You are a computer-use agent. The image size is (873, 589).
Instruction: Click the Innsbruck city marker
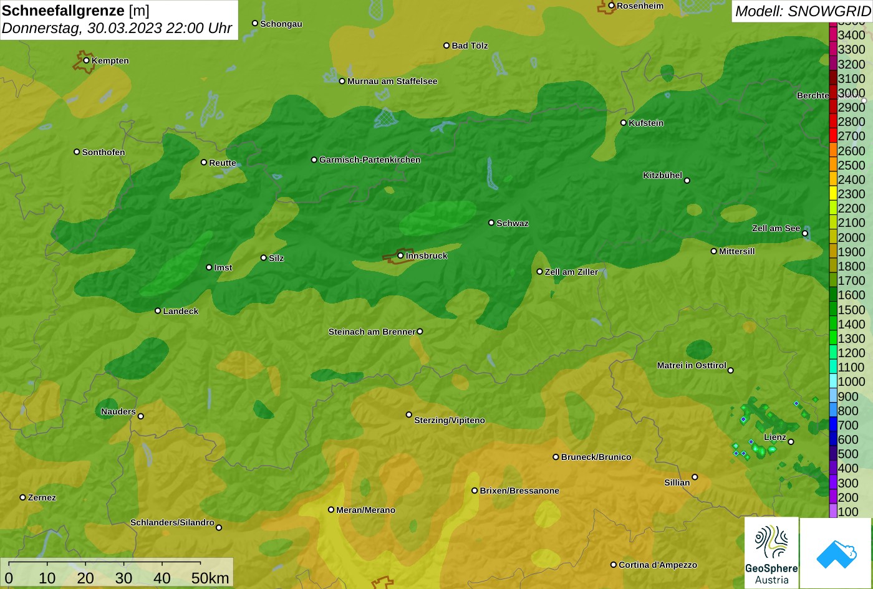(x=400, y=256)
